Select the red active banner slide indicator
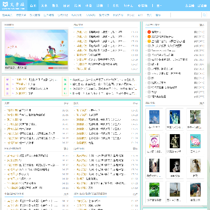Viewport: 210px width, 210px height. 51,68
